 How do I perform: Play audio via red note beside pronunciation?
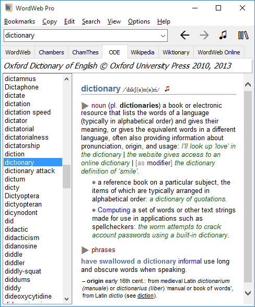tap(167, 89)
